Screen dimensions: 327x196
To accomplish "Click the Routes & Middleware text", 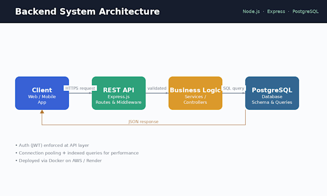I will [x=118, y=102].
